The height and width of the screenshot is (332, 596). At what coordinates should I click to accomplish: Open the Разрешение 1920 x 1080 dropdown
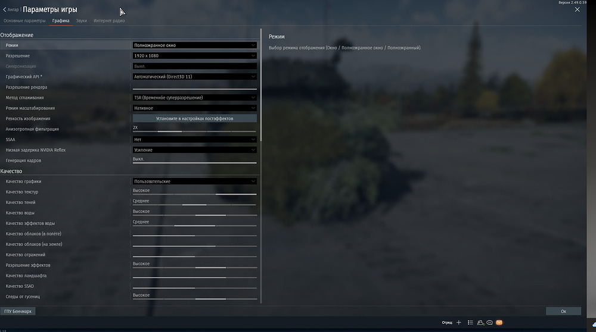(x=194, y=56)
